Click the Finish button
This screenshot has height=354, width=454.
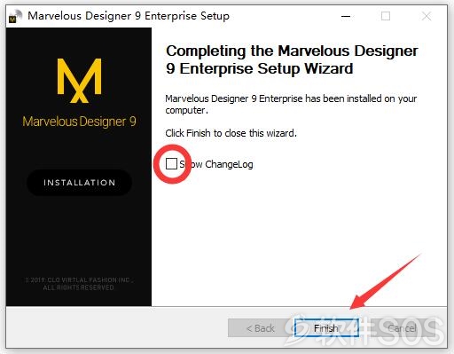pyautogui.click(x=326, y=328)
